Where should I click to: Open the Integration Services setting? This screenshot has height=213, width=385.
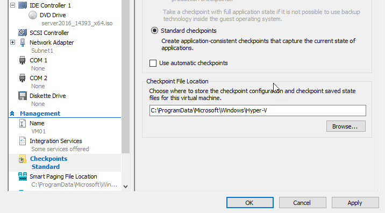pos(56,141)
